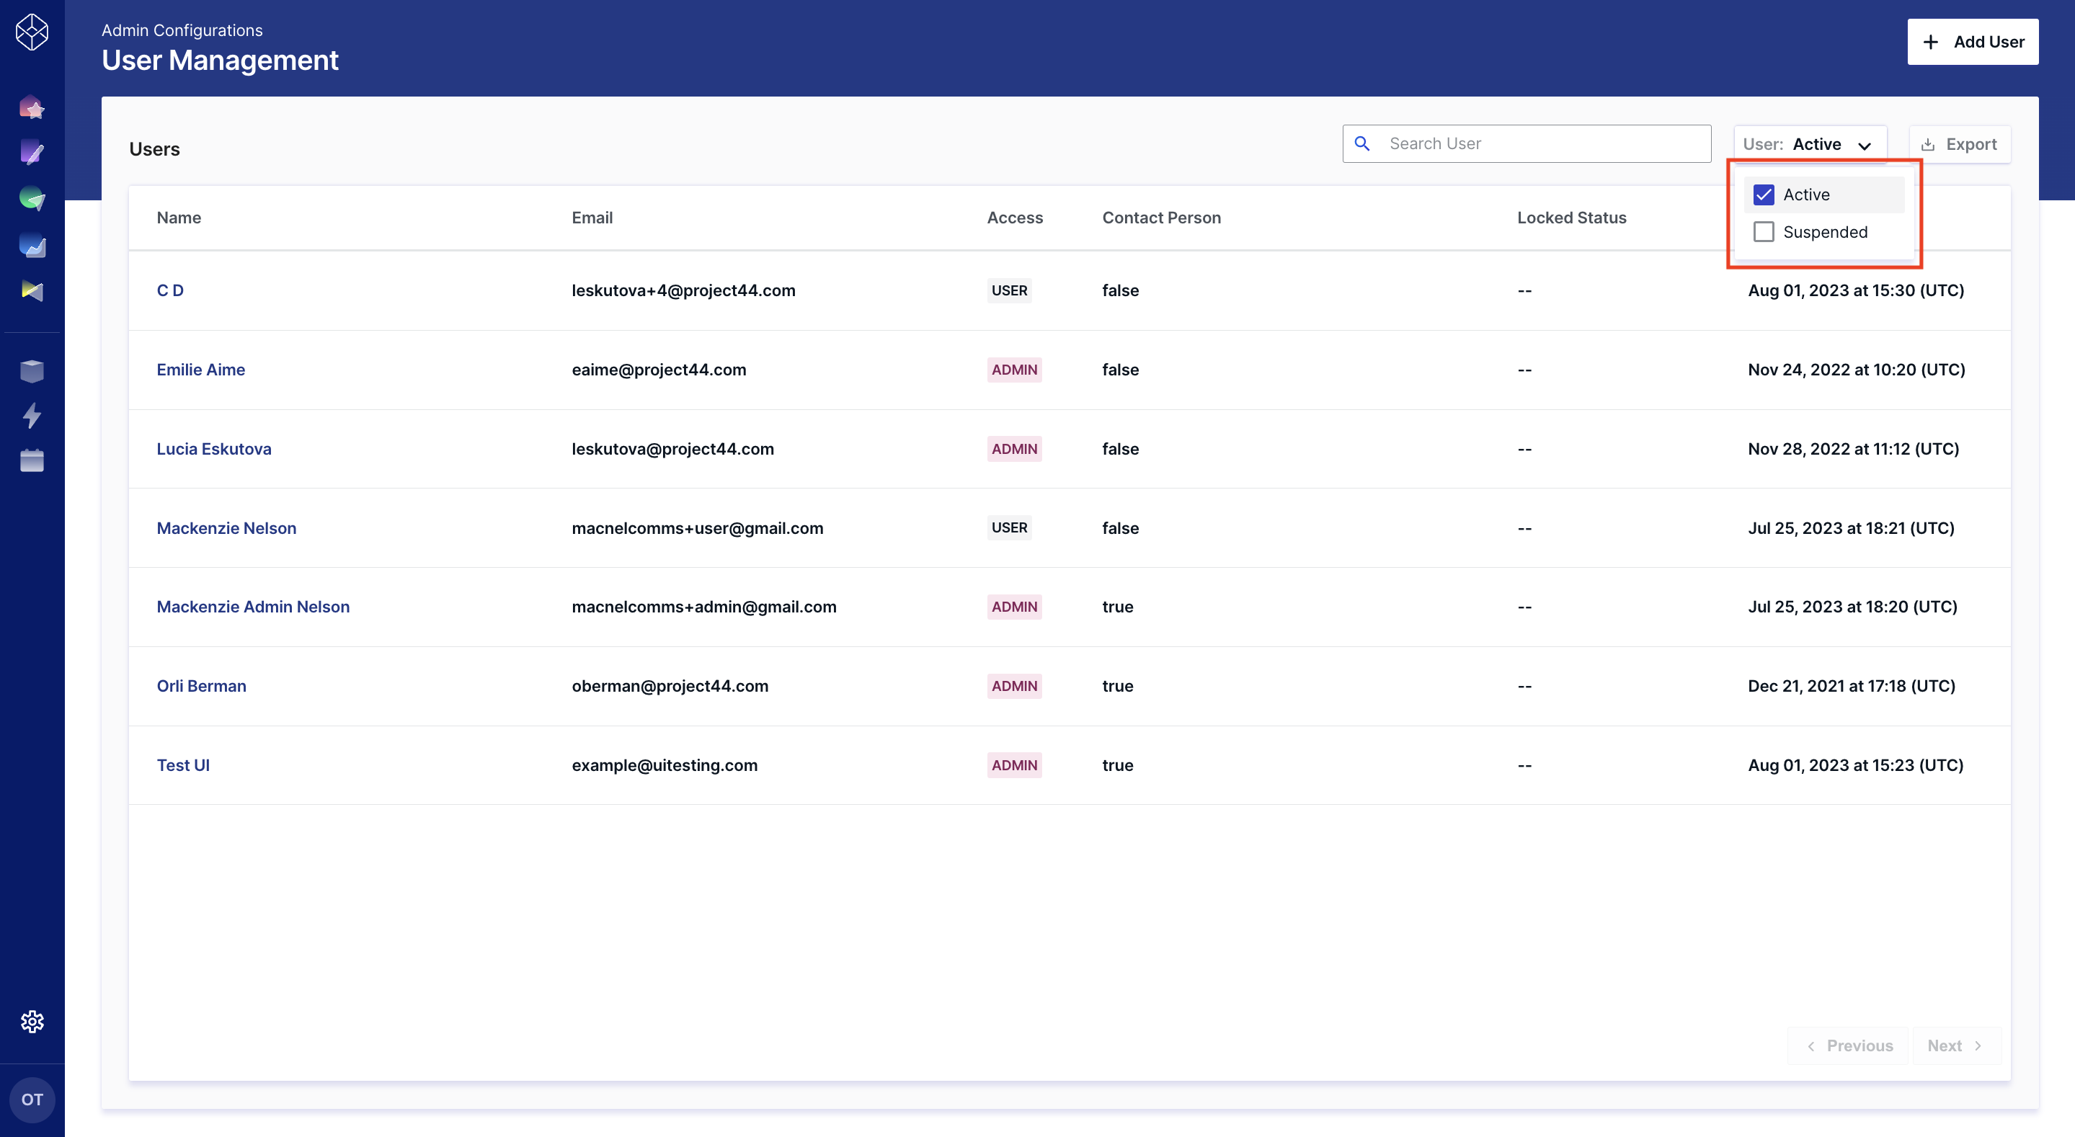Click USER badge in C D row
This screenshot has width=2075, height=1137.
(x=1009, y=290)
